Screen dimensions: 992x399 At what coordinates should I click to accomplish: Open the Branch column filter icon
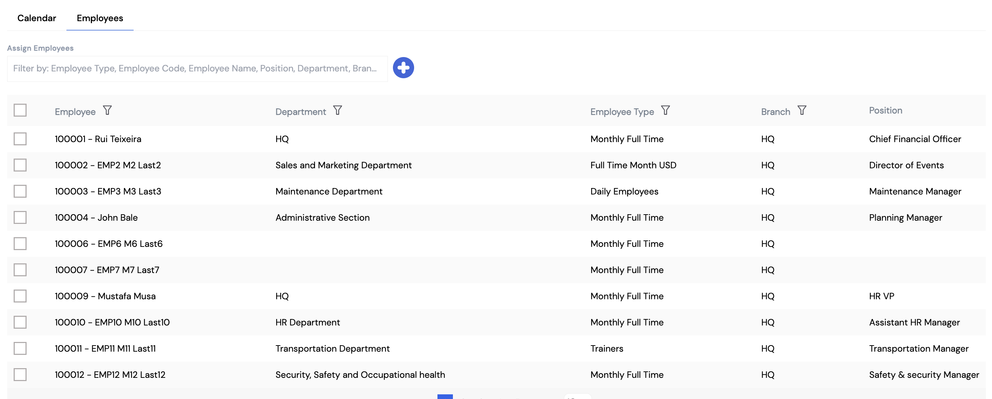tap(802, 111)
